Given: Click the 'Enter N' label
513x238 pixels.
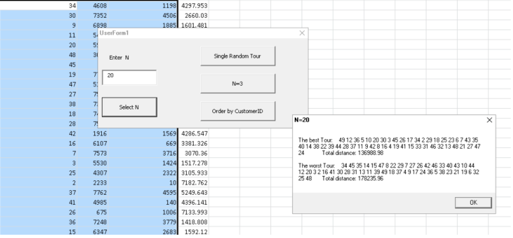Looking at the screenshot, I should (x=119, y=57).
